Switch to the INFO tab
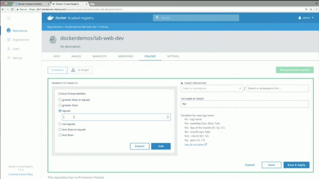The height and width of the screenshot is (179, 319). [x=57, y=56]
